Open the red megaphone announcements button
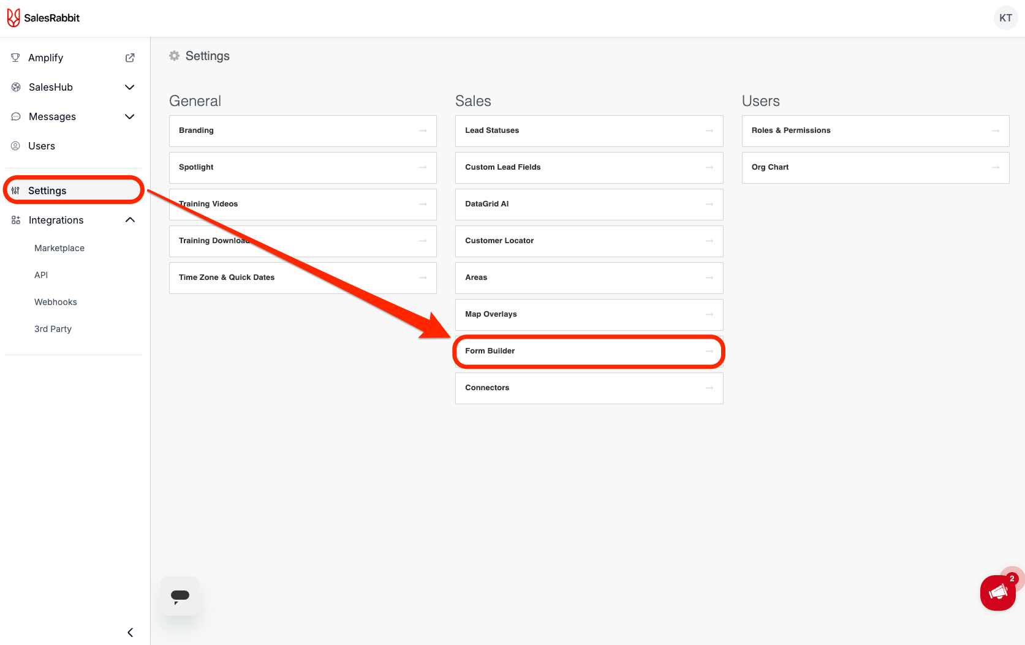 (x=997, y=593)
